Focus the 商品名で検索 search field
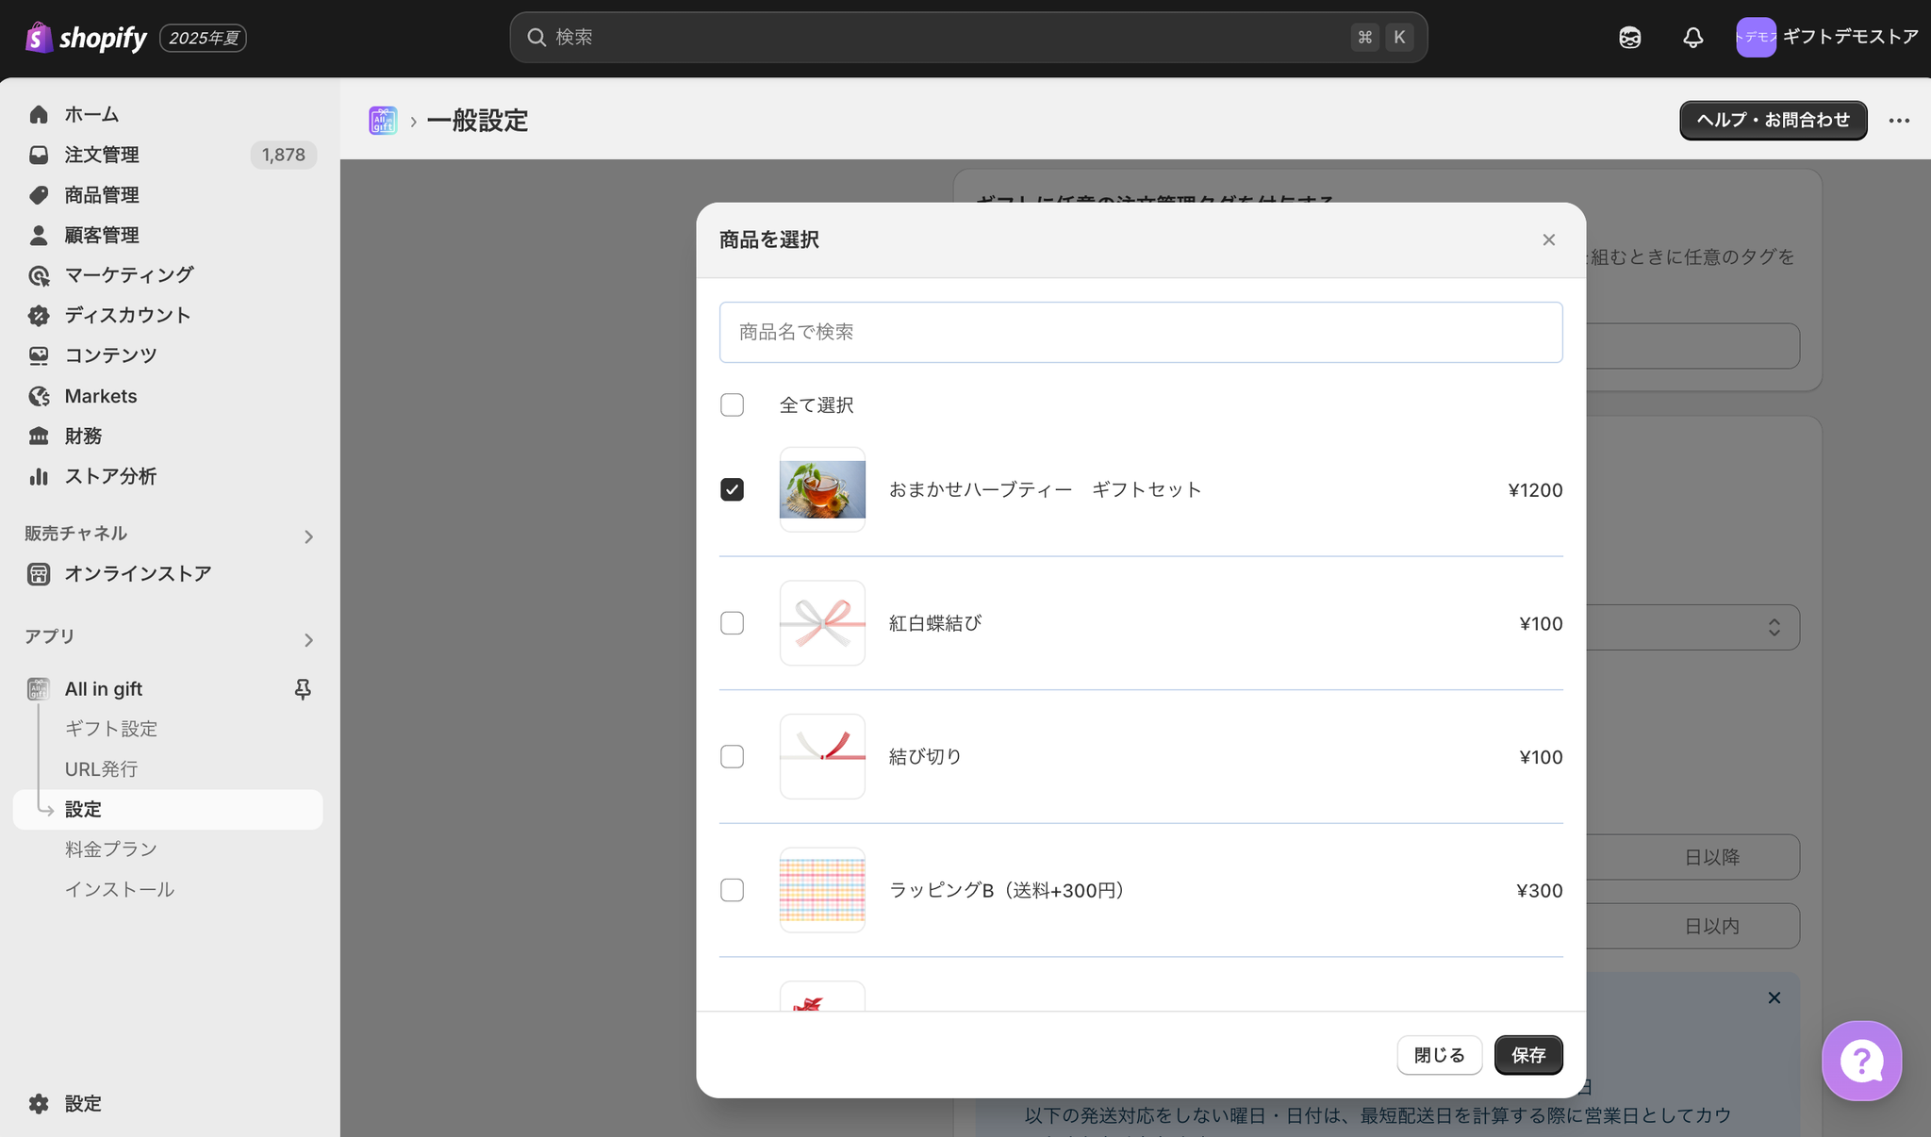Image resolution: width=1931 pixels, height=1137 pixels. pyautogui.click(x=1140, y=332)
